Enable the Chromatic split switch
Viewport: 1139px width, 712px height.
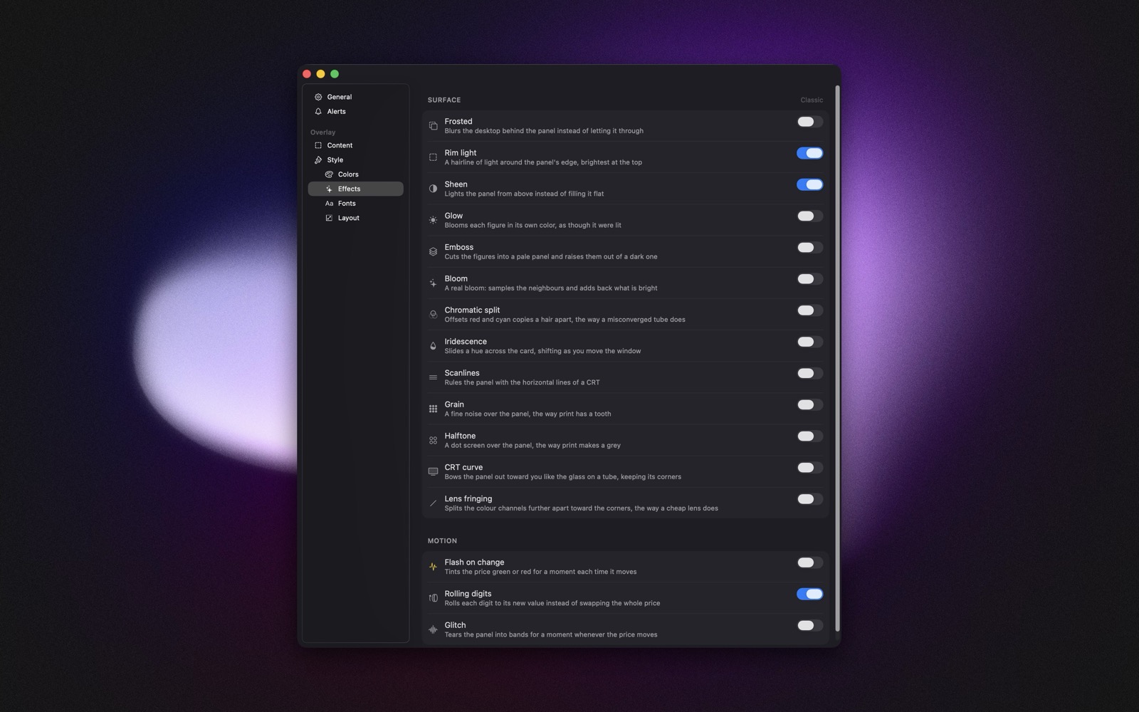(809, 310)
